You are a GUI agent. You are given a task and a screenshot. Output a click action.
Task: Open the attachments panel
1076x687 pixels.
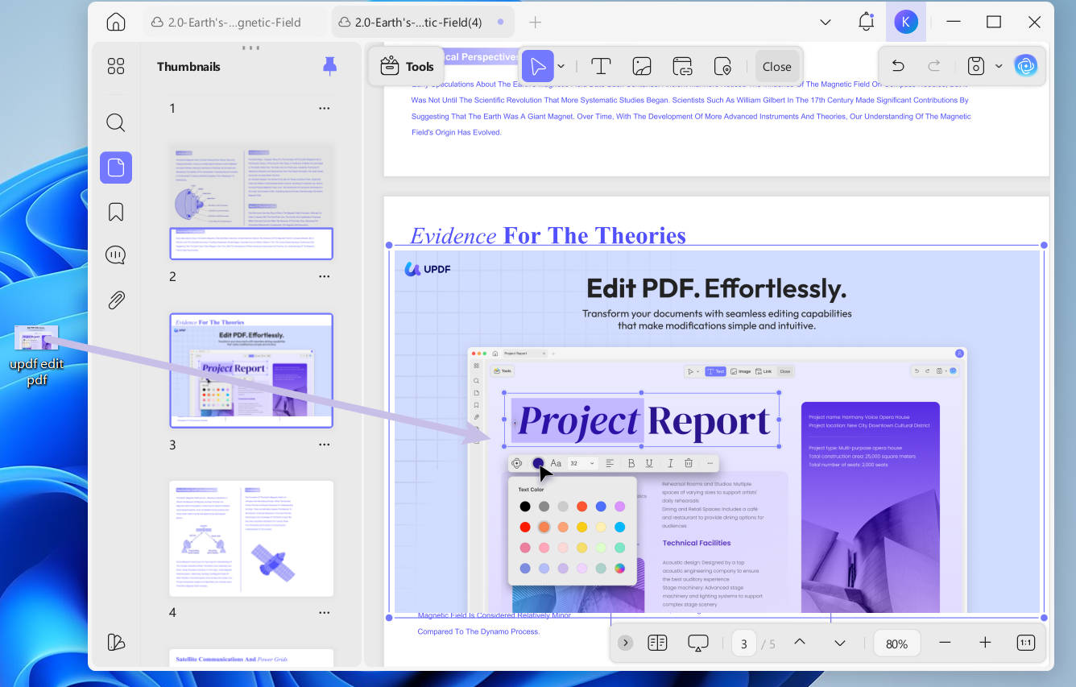[x=116, y=300]
